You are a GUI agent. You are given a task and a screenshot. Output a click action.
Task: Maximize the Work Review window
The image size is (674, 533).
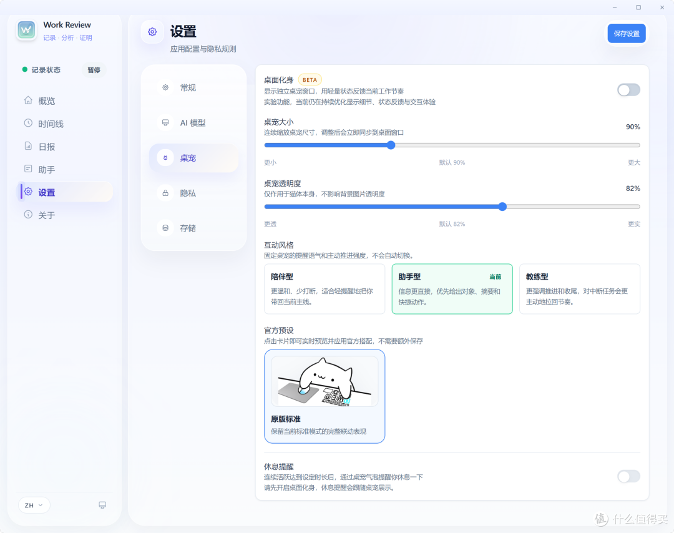638,7
